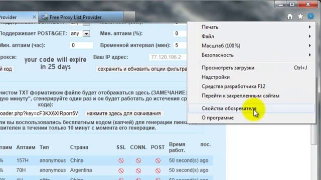This screenshot has height=180, width=321.
Task: Click the CONN. column header
Action: [138, 147]
